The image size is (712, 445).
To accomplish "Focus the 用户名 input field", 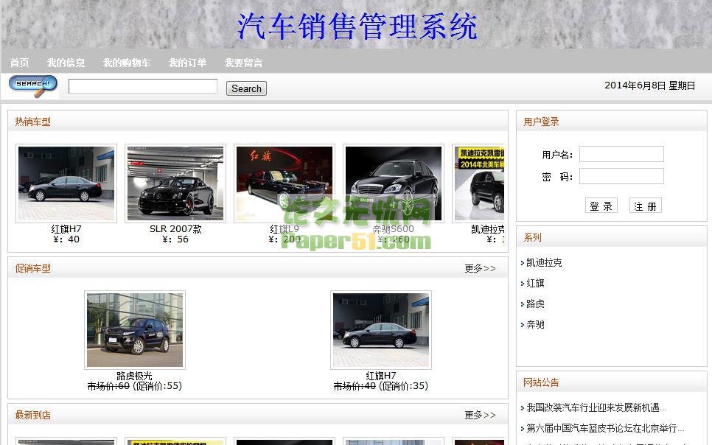I will tap(621, 154).
